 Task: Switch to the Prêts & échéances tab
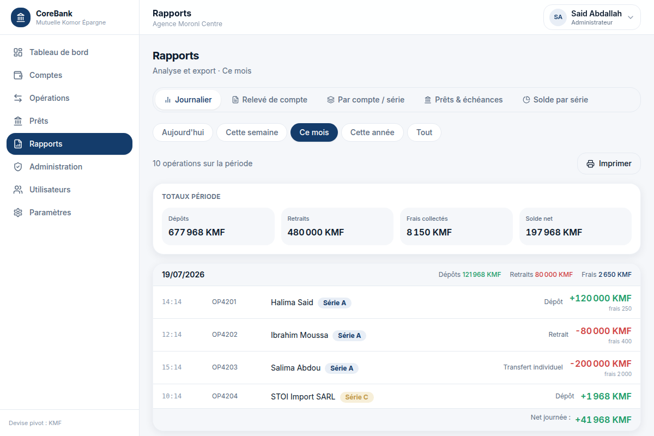point(463,100)
